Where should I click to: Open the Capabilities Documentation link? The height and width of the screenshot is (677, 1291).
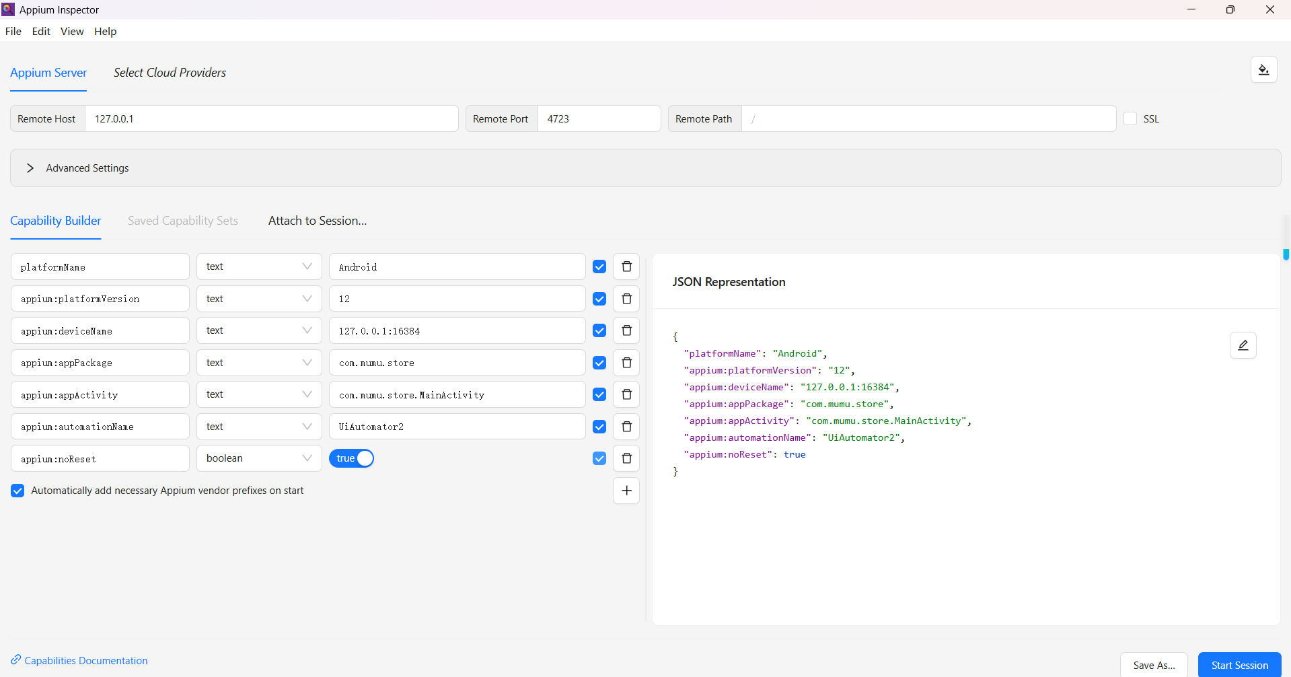coord(86,661)
